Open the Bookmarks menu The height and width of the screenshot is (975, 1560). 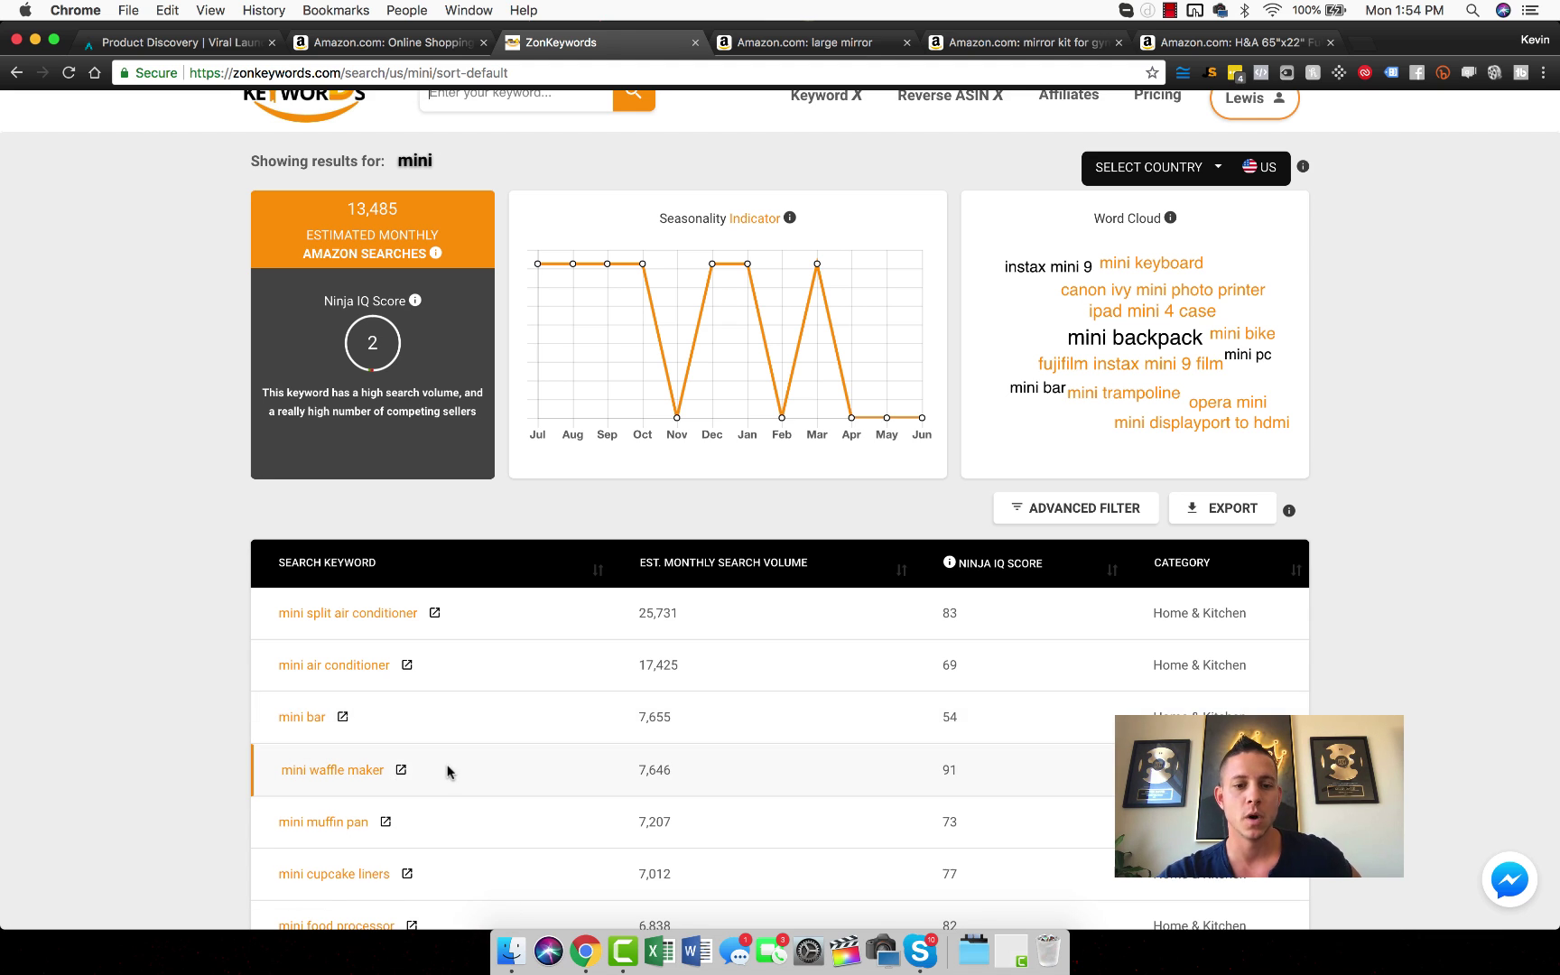pos(336,10)
